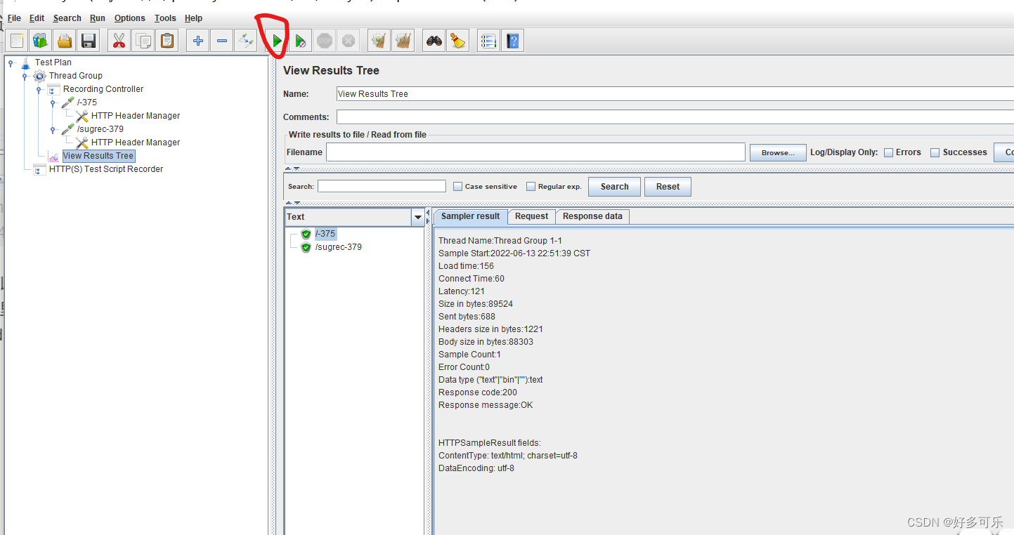Click the Reset button
Screen dimensions: 1014x535
(x=668, y=187)
